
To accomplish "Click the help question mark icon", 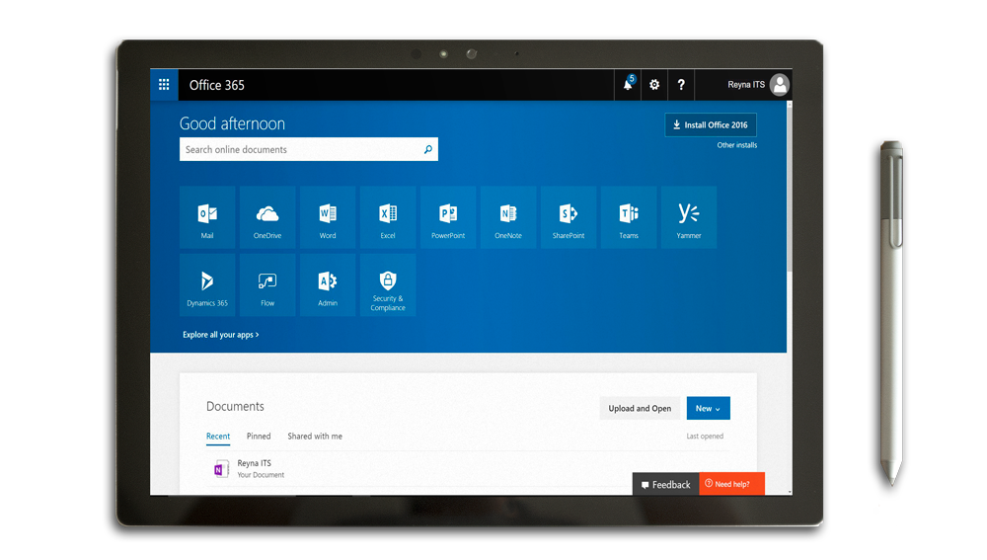I will [681, 84].
